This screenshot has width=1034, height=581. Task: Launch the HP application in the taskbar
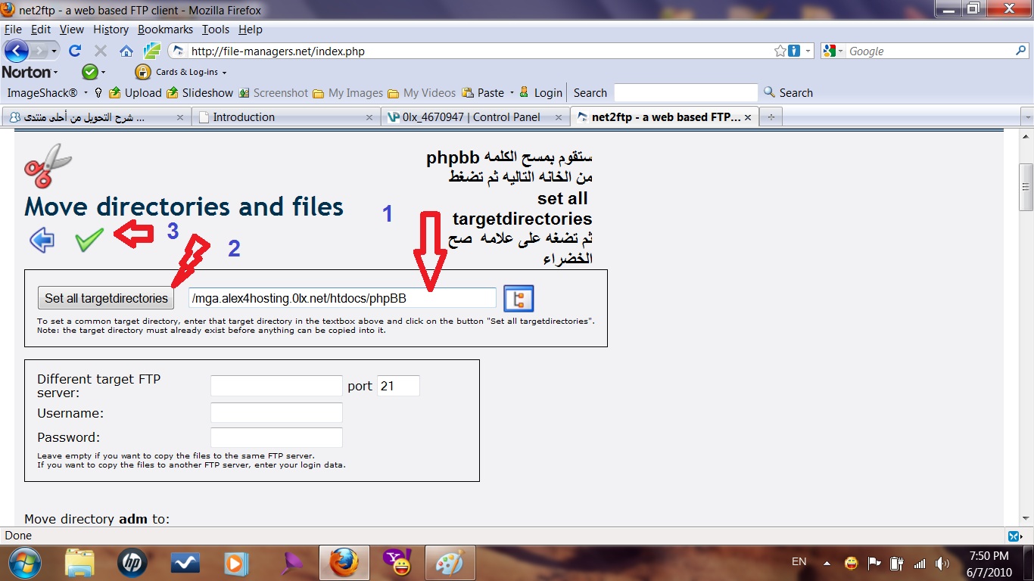click(x=132, y=564)
